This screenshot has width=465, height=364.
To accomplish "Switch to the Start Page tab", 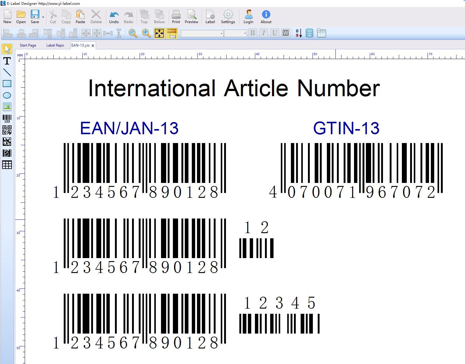I will (28, 45).
